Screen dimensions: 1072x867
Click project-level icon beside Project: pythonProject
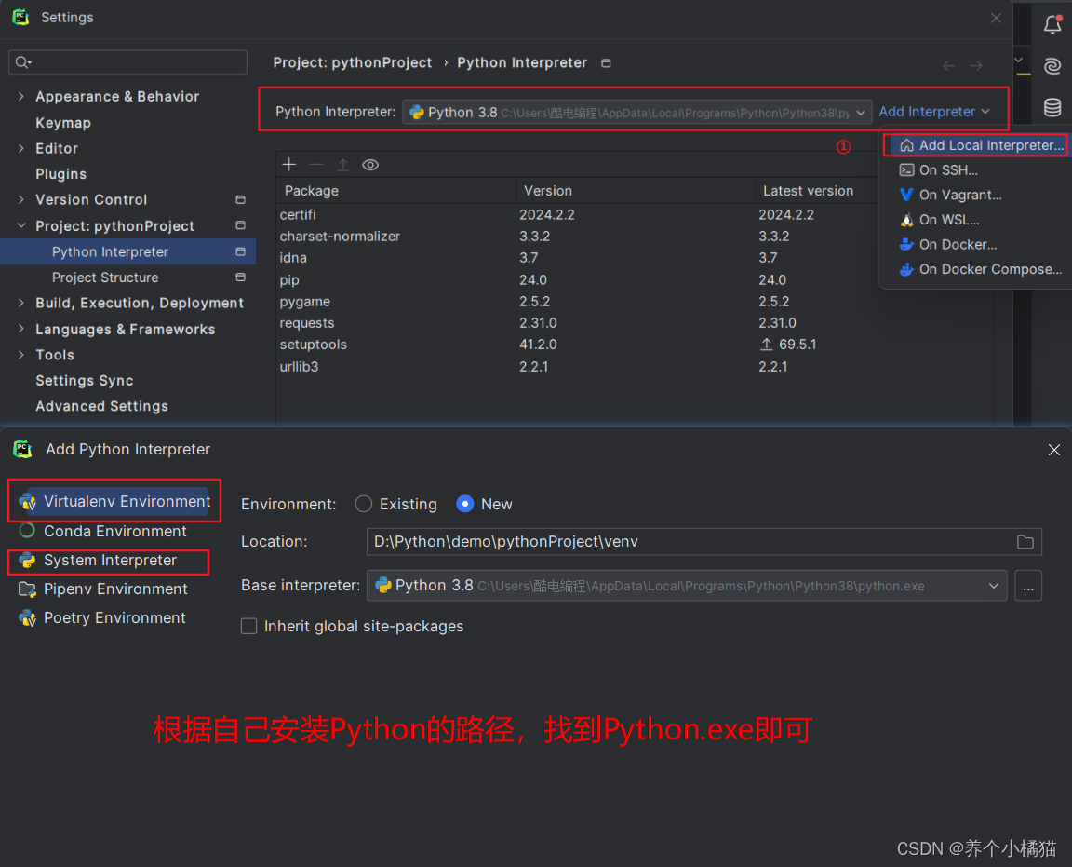pyautogui.click(x=241, y=225)
